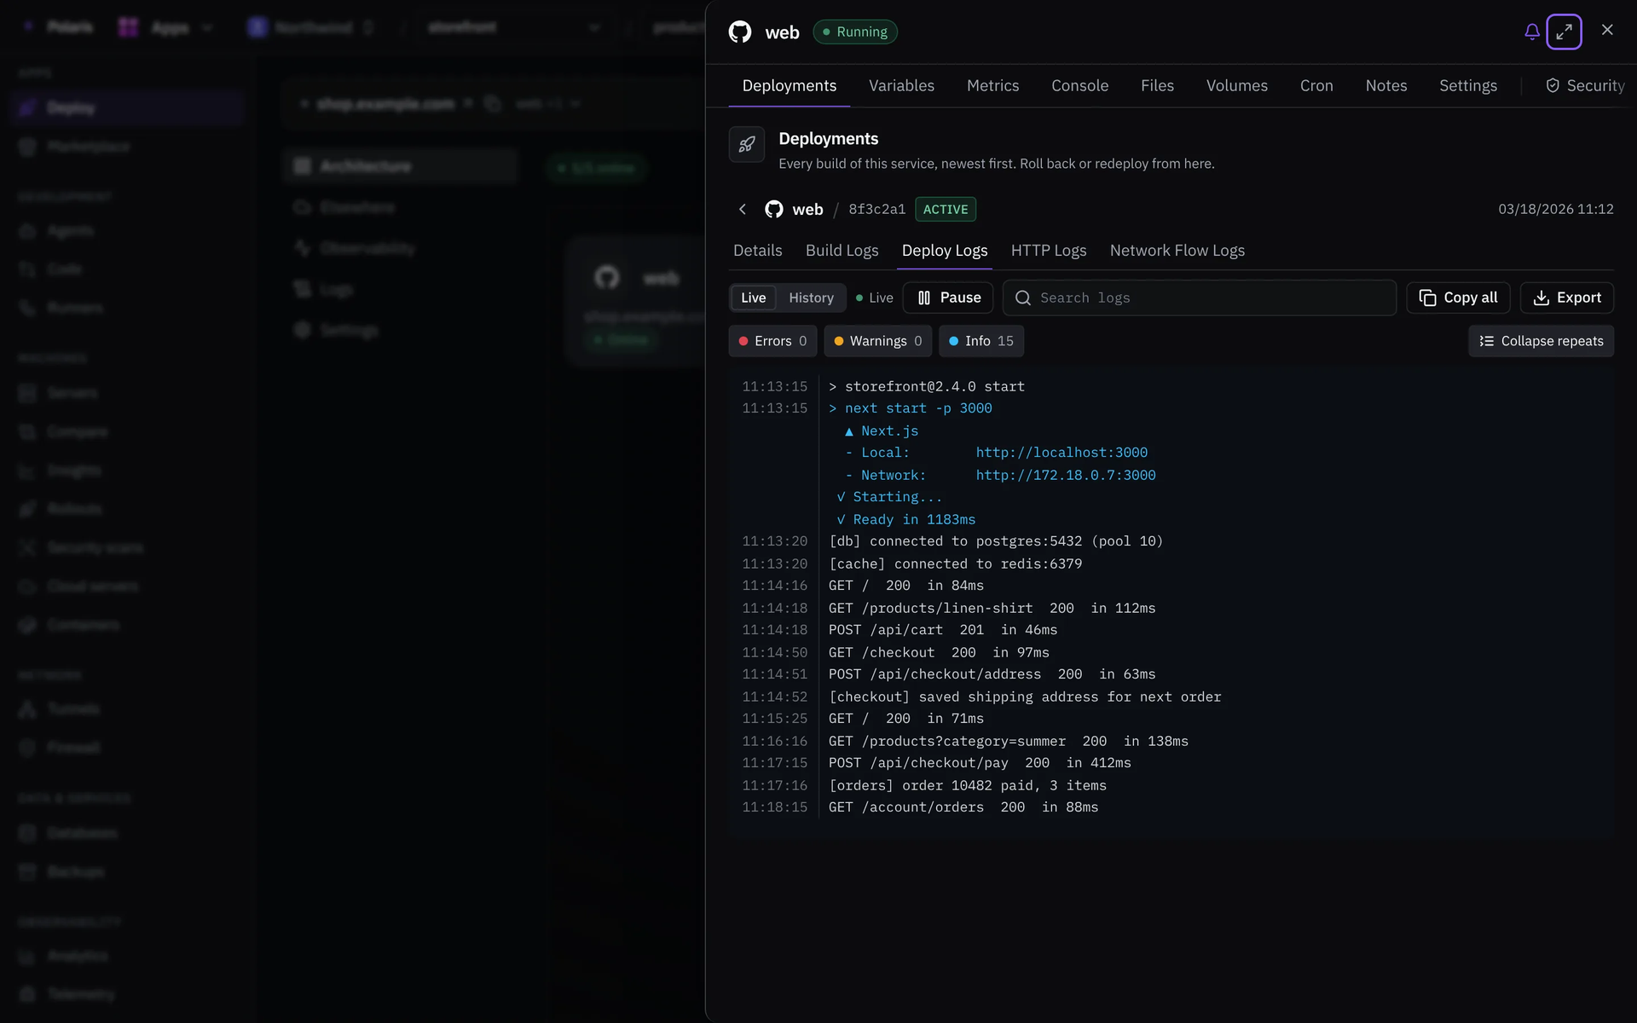Expand the web panel to fullscreen
The image size is (1637, 1023).
tap(1564, 32)
